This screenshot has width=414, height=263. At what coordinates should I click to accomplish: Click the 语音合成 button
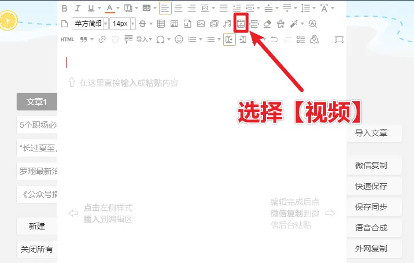[x=374, y=228]
